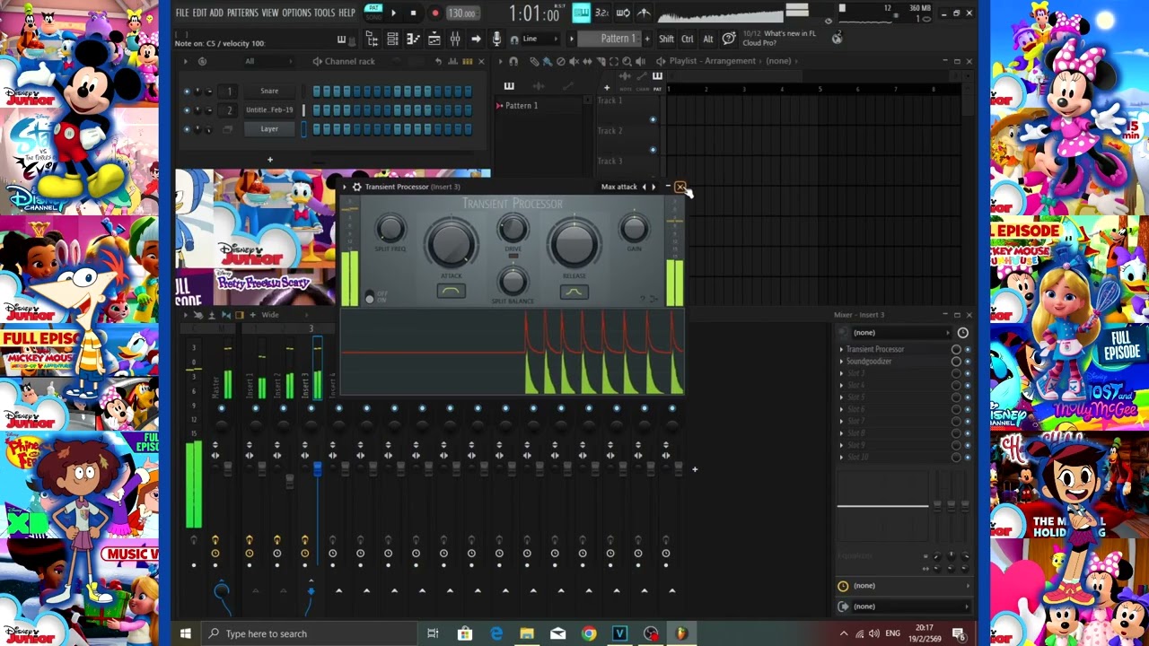Expand the Soundgoodizer effect slot arrow
Image resolution: width=1149 pixels, height=646 pixels.
click(x=842, y=362)
